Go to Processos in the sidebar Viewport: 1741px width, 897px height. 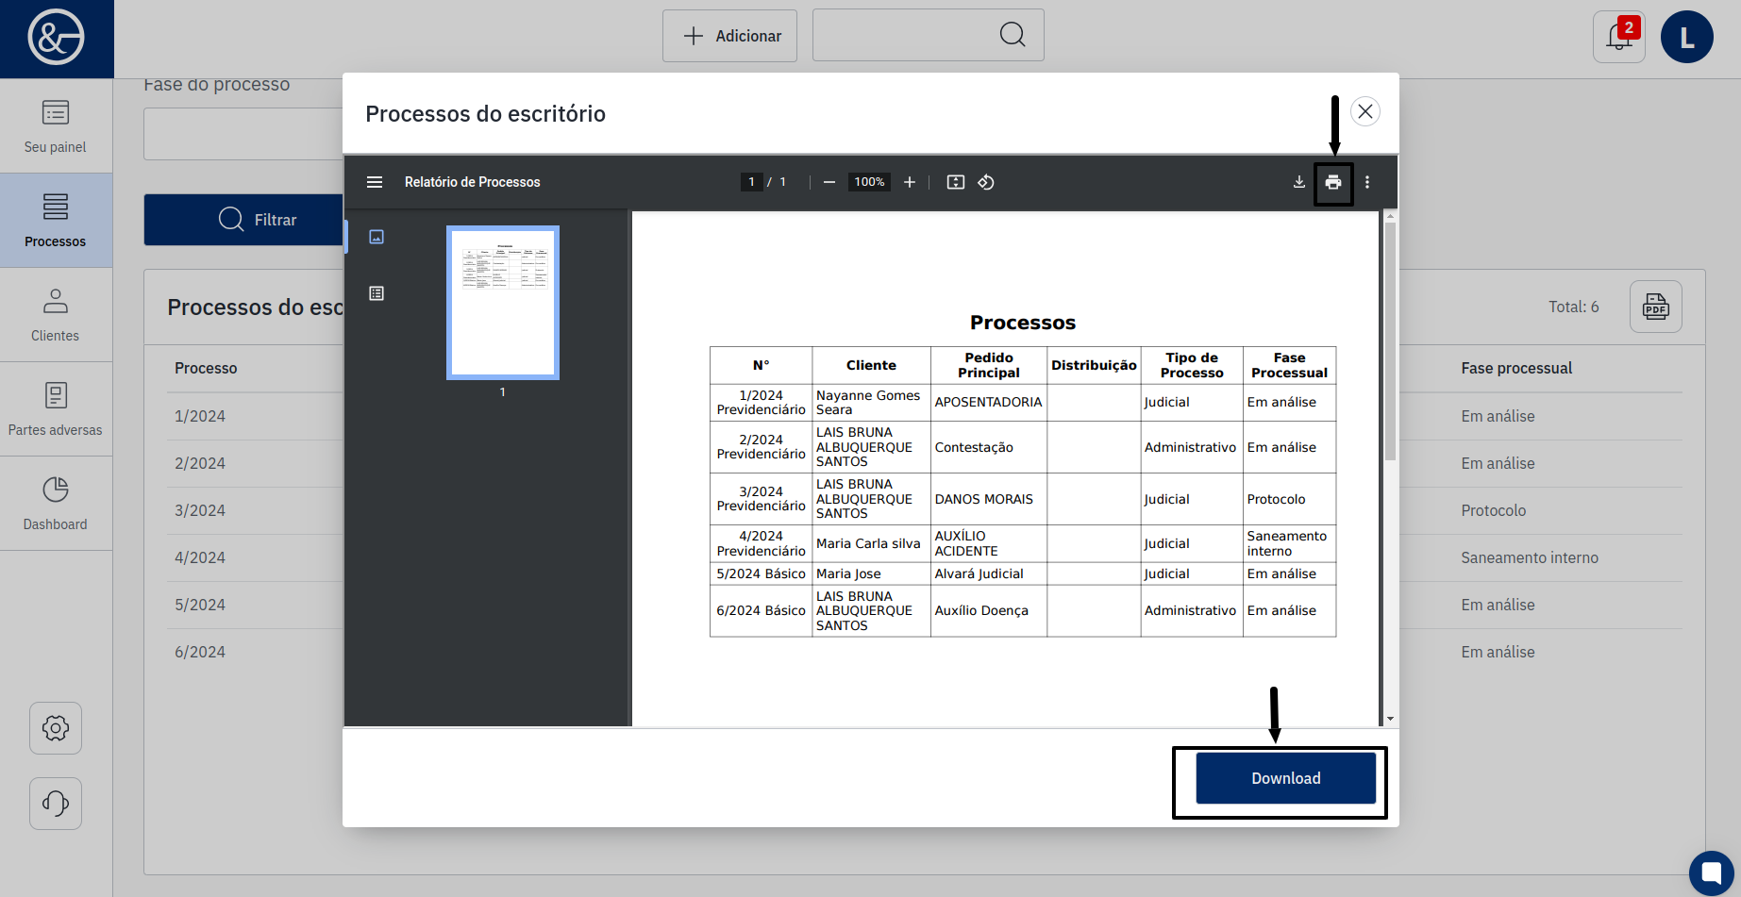tap(56, 221)
